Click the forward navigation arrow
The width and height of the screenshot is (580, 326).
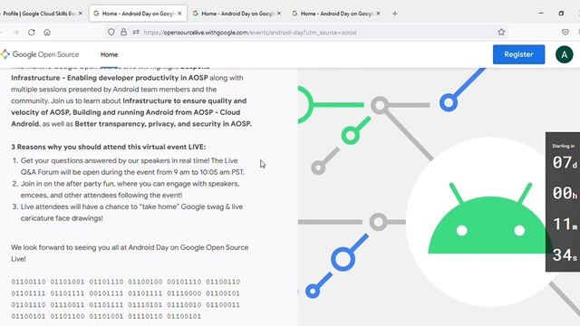(15, 33)
